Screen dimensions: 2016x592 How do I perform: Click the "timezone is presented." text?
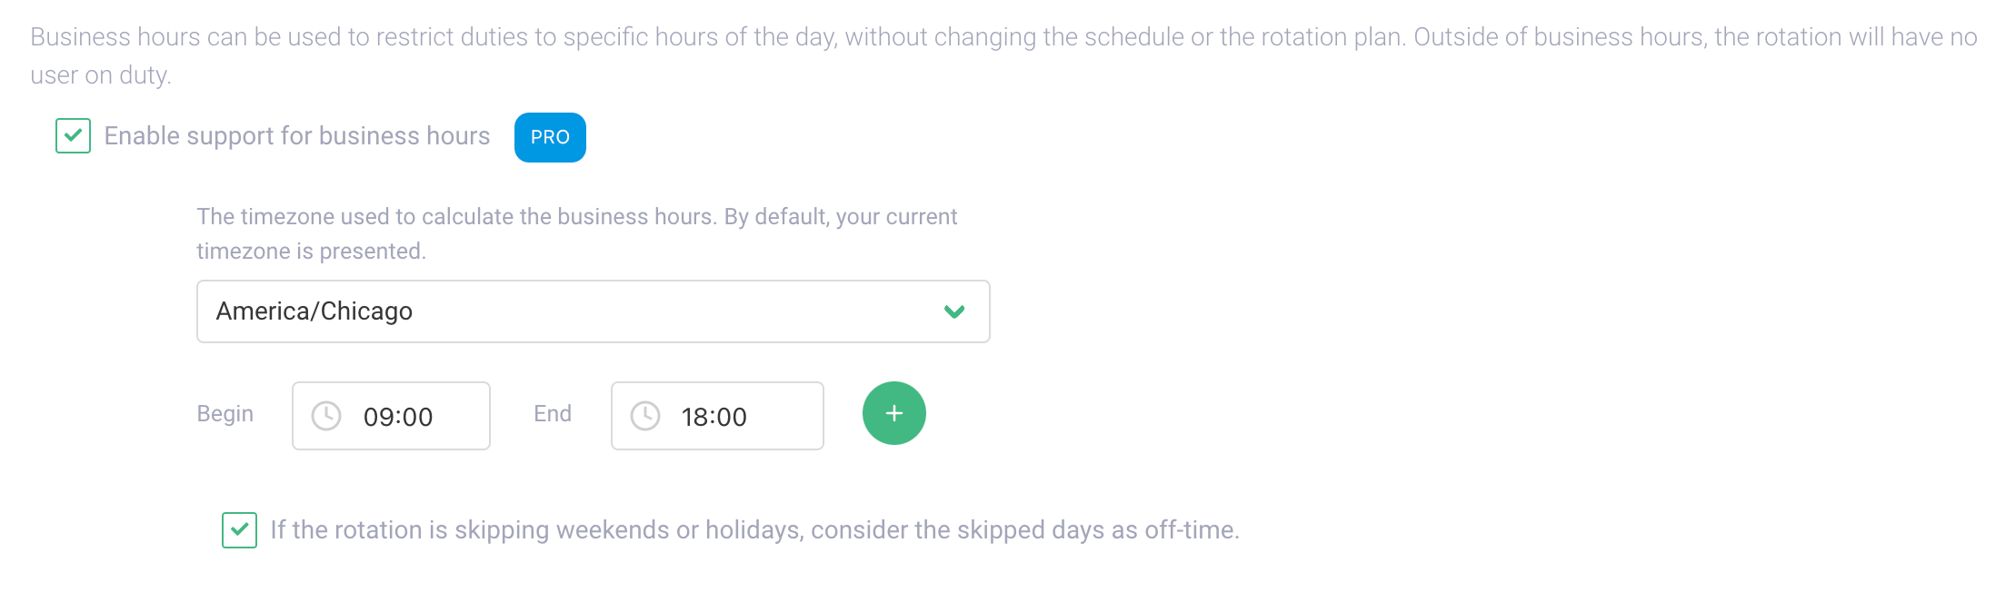coord(311,252)
